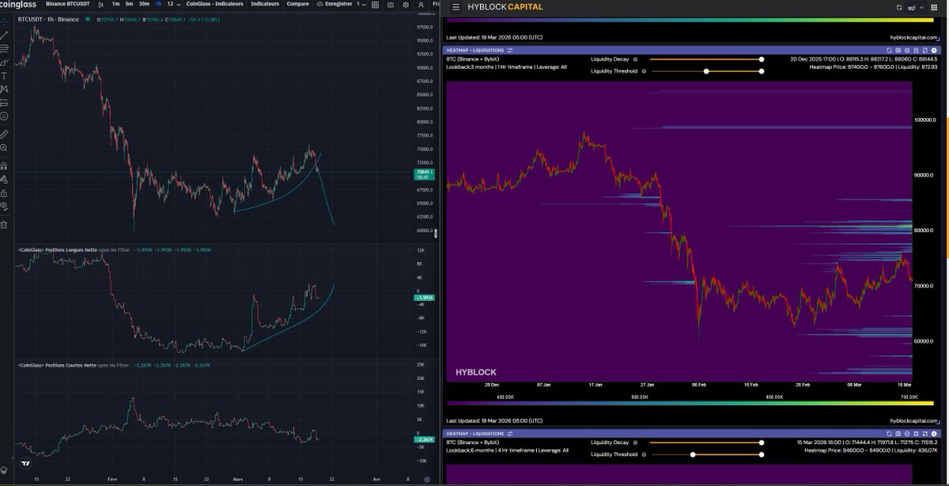Click info icon beside top Liquidity Threshold

pos(644,71)
